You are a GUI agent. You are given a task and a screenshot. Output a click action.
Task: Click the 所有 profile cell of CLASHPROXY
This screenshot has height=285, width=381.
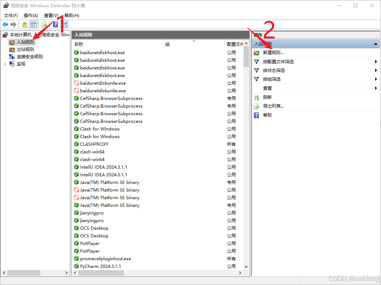pyautogui.click(x=231, y=144)
